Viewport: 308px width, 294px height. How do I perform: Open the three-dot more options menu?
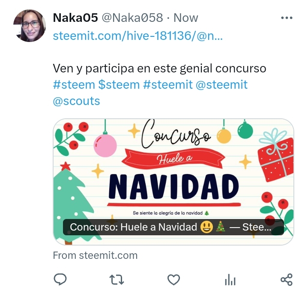(287, 18)
